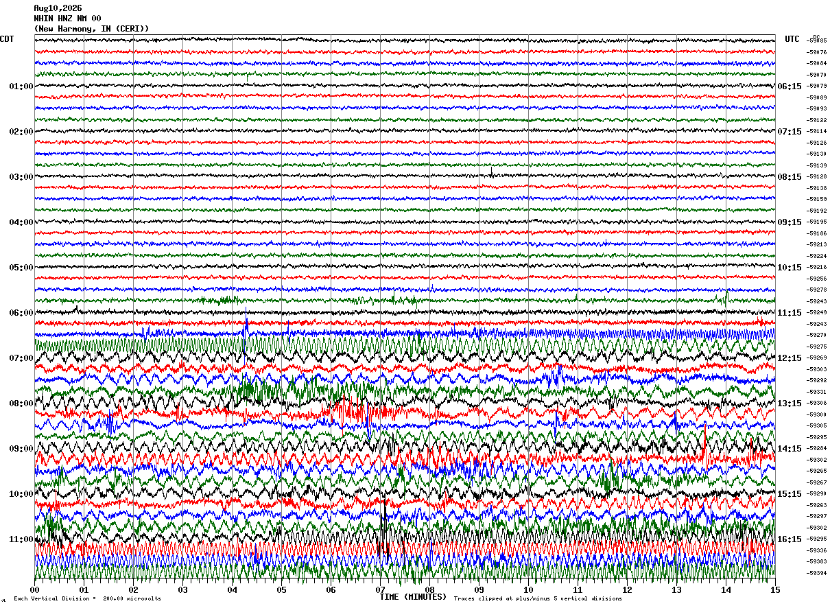The image size is (830, 608).
Task: Click the DC offset value -59084
Action: click(818, 63)
